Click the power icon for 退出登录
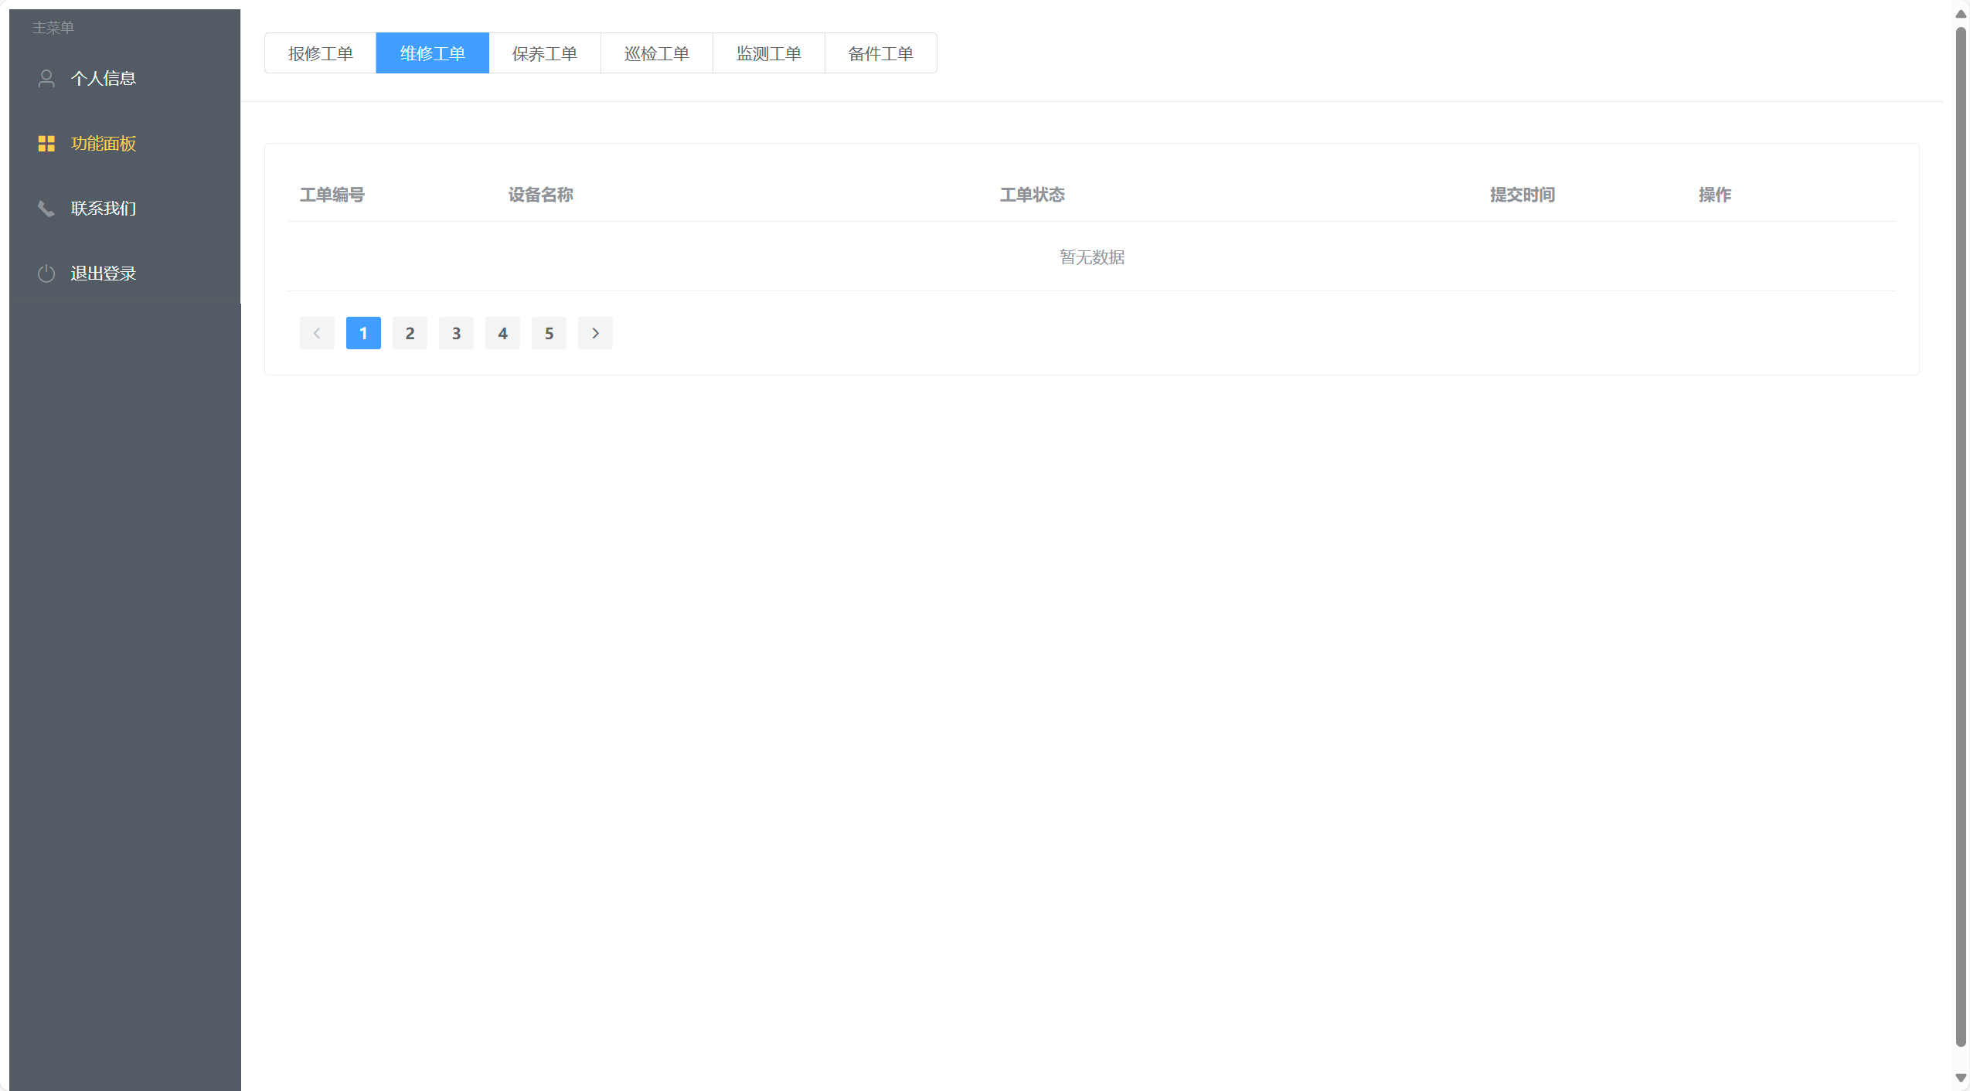The width and height of the screenshot is (1970, 1091). point(46,274)
